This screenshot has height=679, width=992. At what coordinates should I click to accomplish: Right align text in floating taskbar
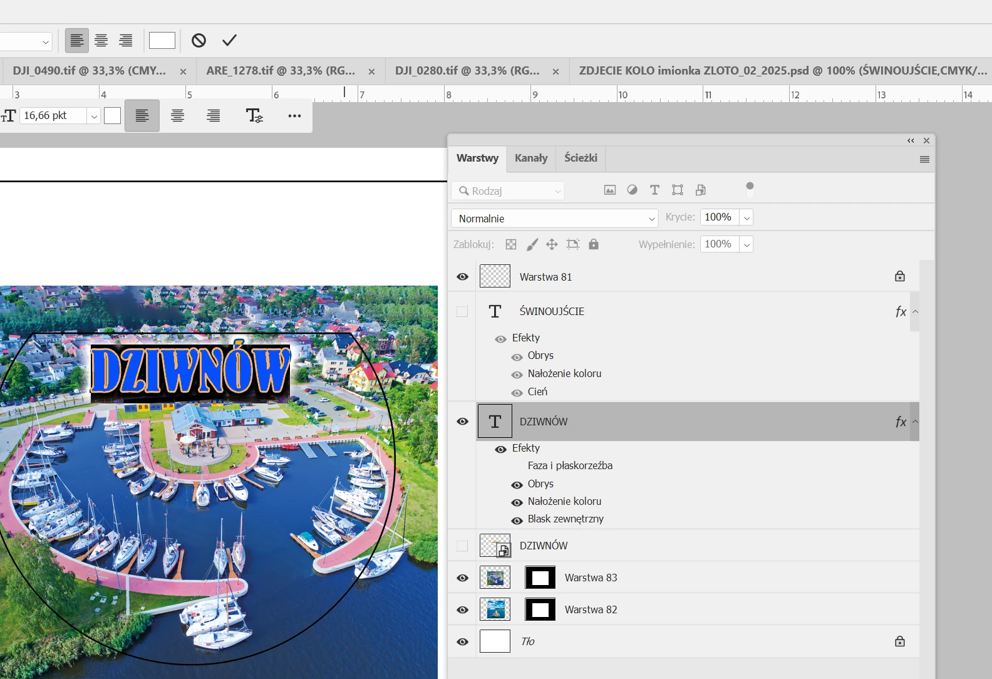214,116
